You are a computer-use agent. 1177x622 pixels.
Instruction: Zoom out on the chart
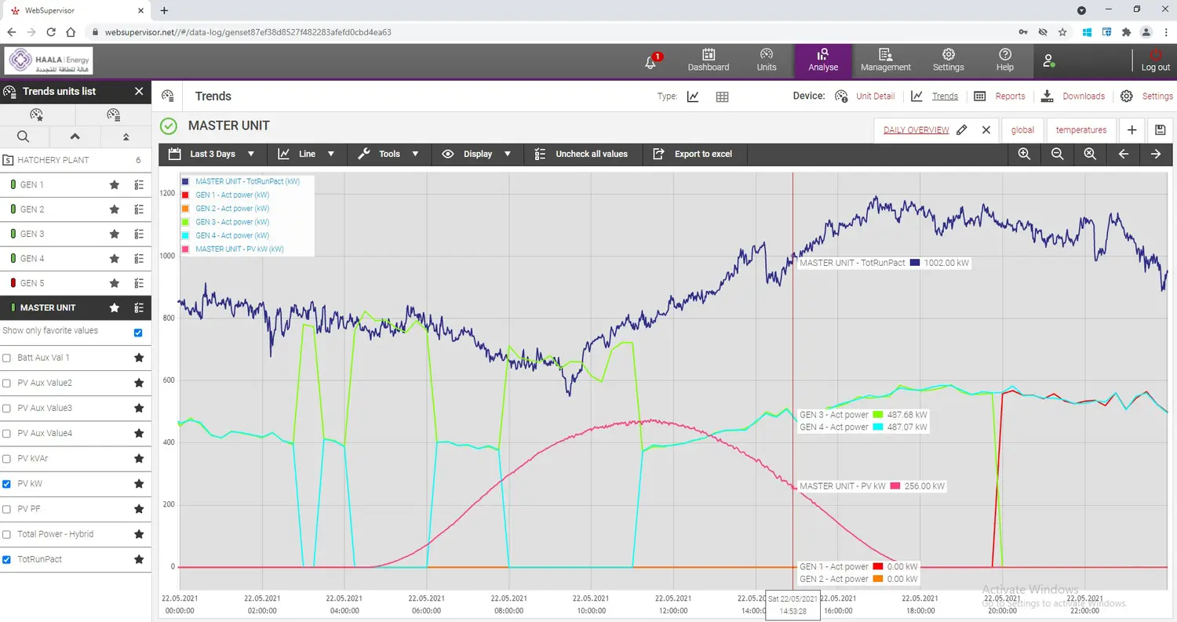point(1057,154)
